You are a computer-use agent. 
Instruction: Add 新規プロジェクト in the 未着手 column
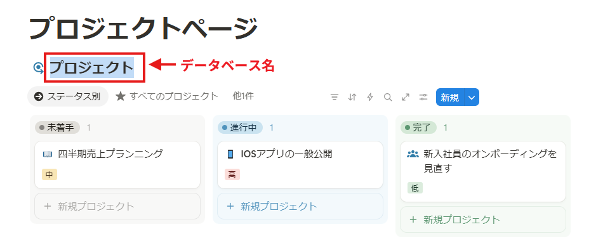pyautogui.click(x=117, y=206)
